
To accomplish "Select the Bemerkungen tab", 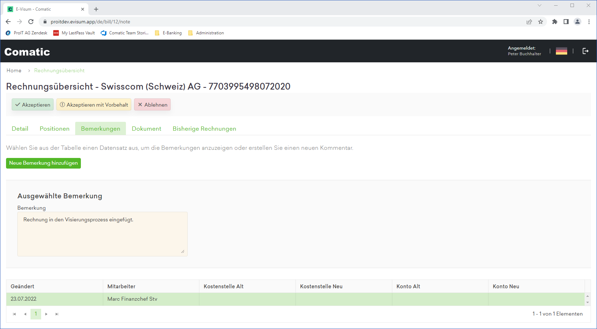I will coord(100,129).
